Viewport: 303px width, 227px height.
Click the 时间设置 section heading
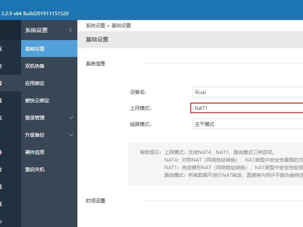tap(95, 201)
